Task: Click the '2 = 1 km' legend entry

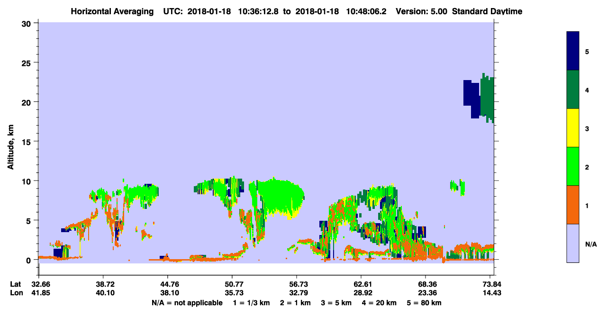Action: click(x=296, y=303)
